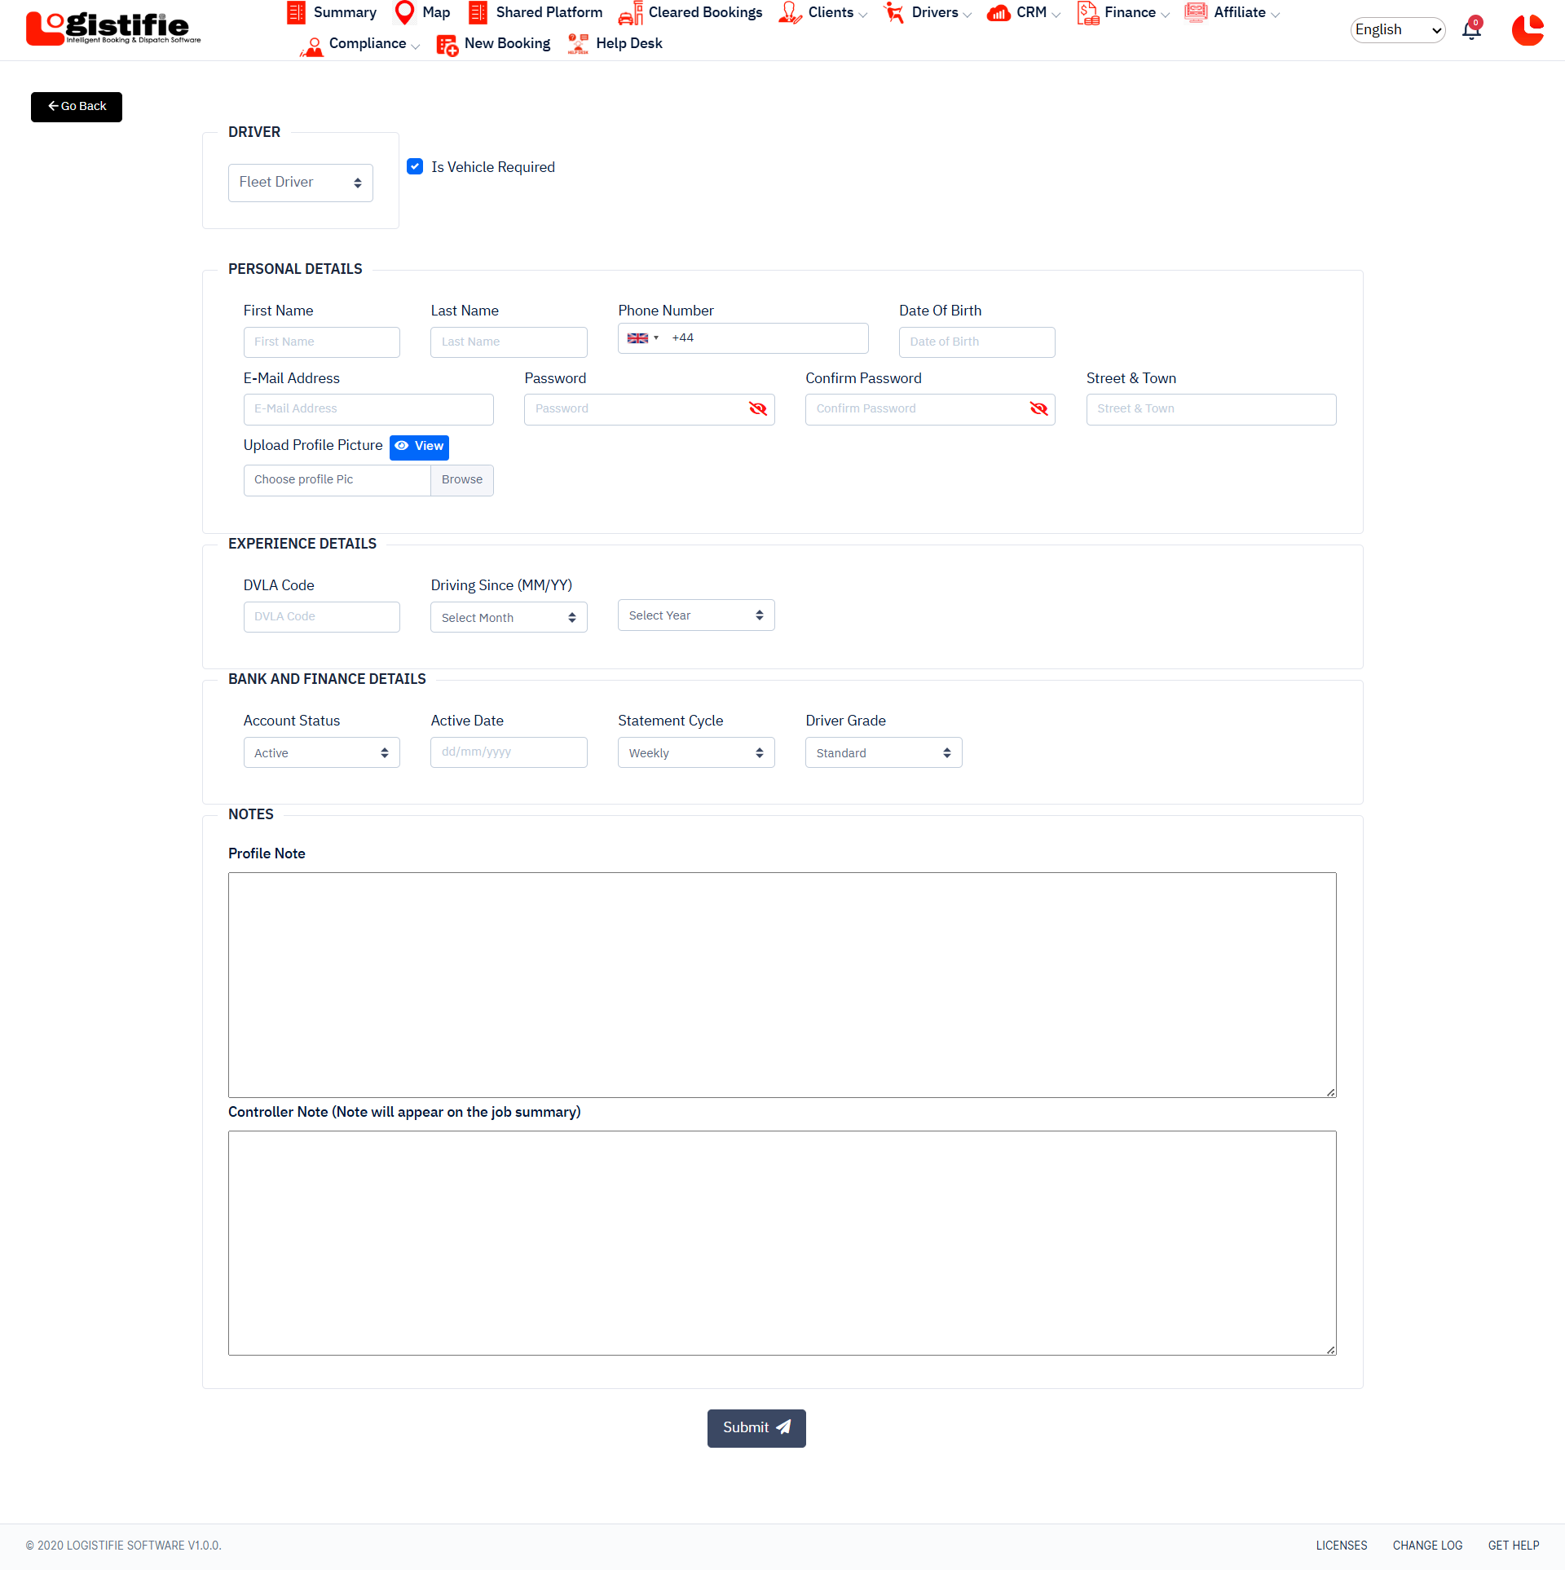Viewport: 1565px width, 1570px height.
Task: Expand the Select Month dropdown
Action: pos(509,618)
